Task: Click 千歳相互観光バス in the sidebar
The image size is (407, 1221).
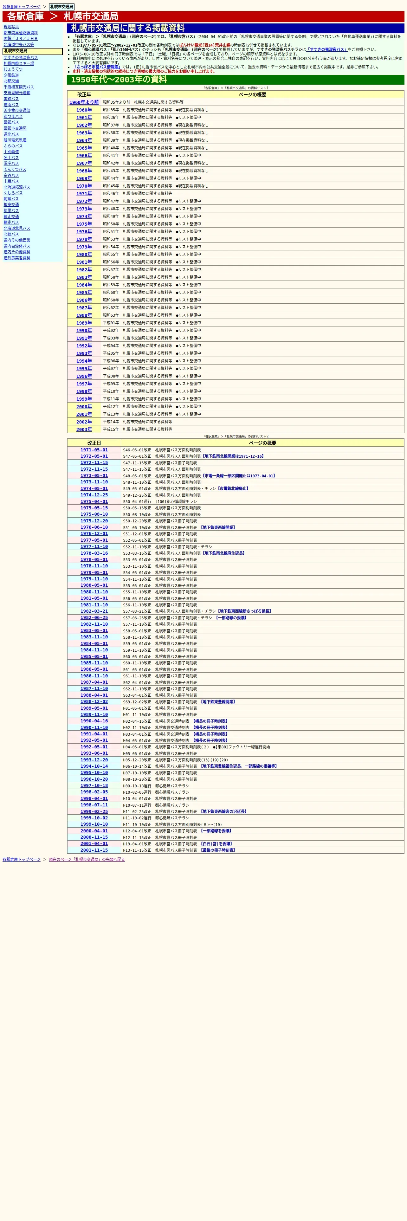Action: 19,87
